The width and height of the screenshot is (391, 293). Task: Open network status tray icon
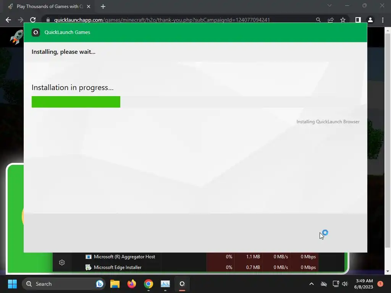336,284
